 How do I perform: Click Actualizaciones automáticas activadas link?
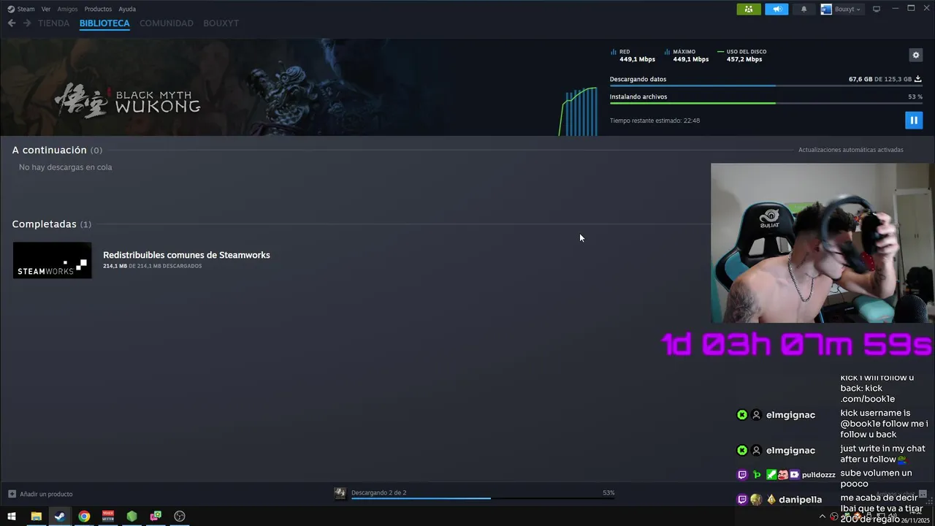(x=850, y=150)
